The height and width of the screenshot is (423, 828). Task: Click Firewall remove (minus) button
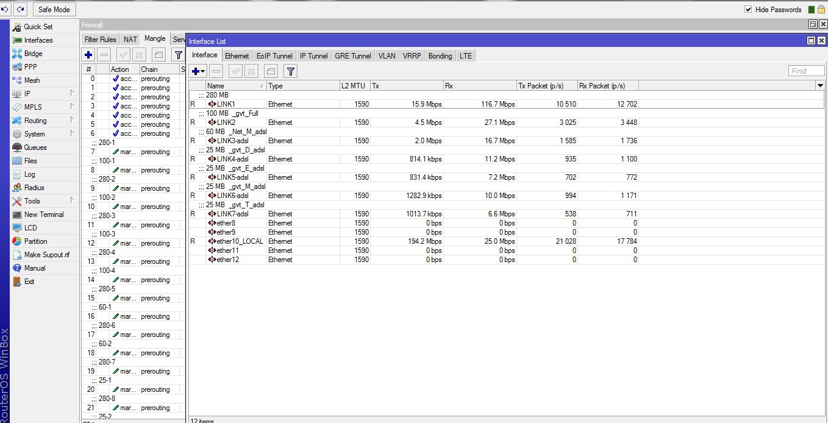104,55
